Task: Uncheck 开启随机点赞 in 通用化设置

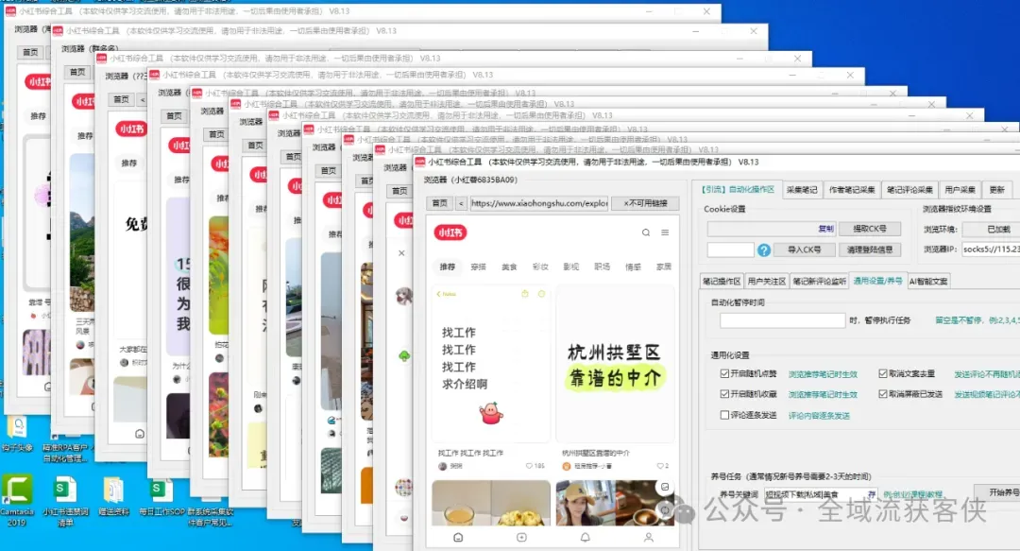Action: click(x=722, y=373)
